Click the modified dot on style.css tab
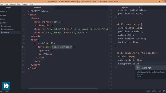 coord(140,7)
